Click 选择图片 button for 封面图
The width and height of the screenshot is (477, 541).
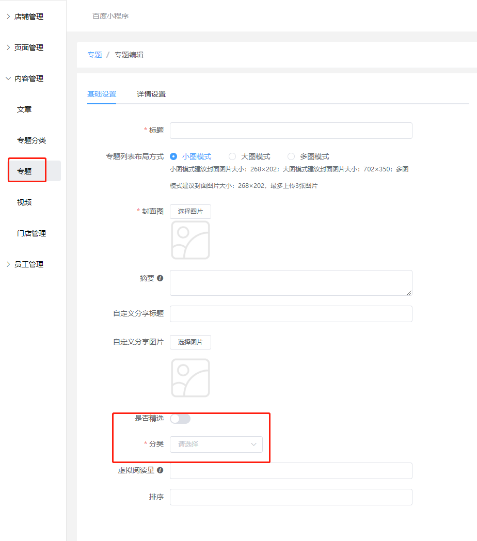point(190,211)
